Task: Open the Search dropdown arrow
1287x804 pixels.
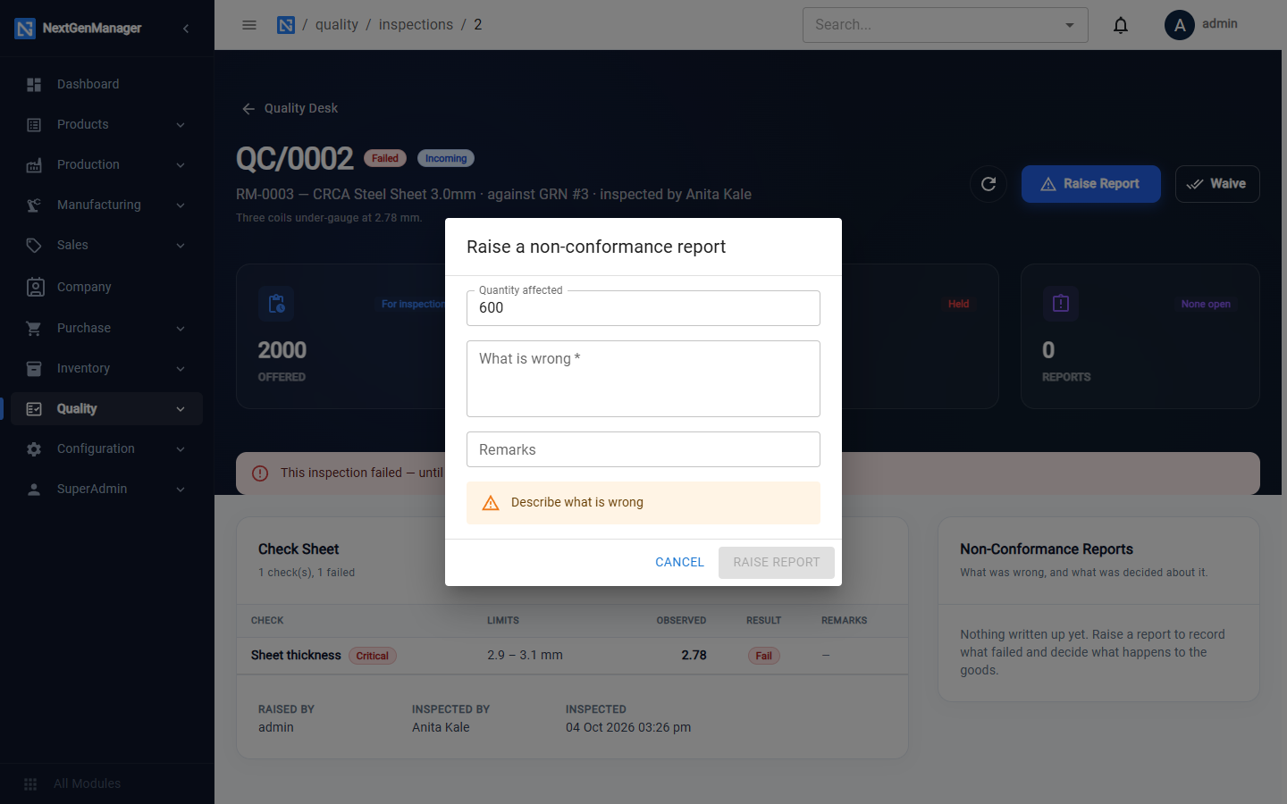Action: (1070, 25)
